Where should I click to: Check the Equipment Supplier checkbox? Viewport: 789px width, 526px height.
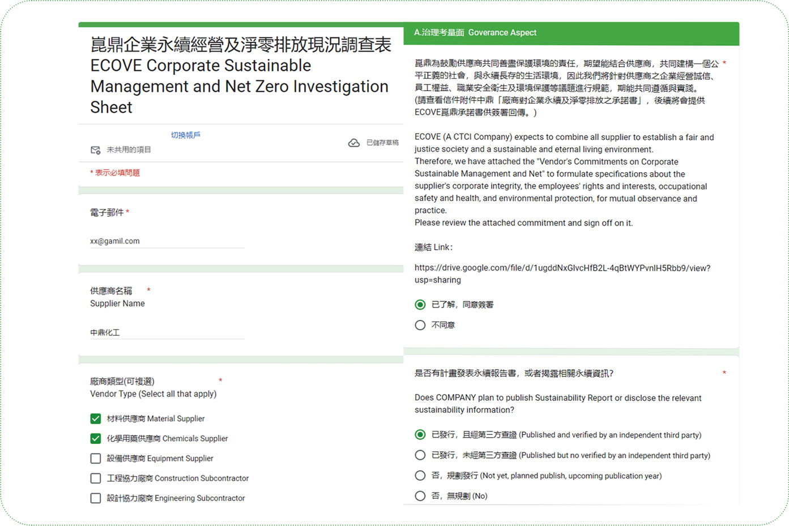[96, 459]
